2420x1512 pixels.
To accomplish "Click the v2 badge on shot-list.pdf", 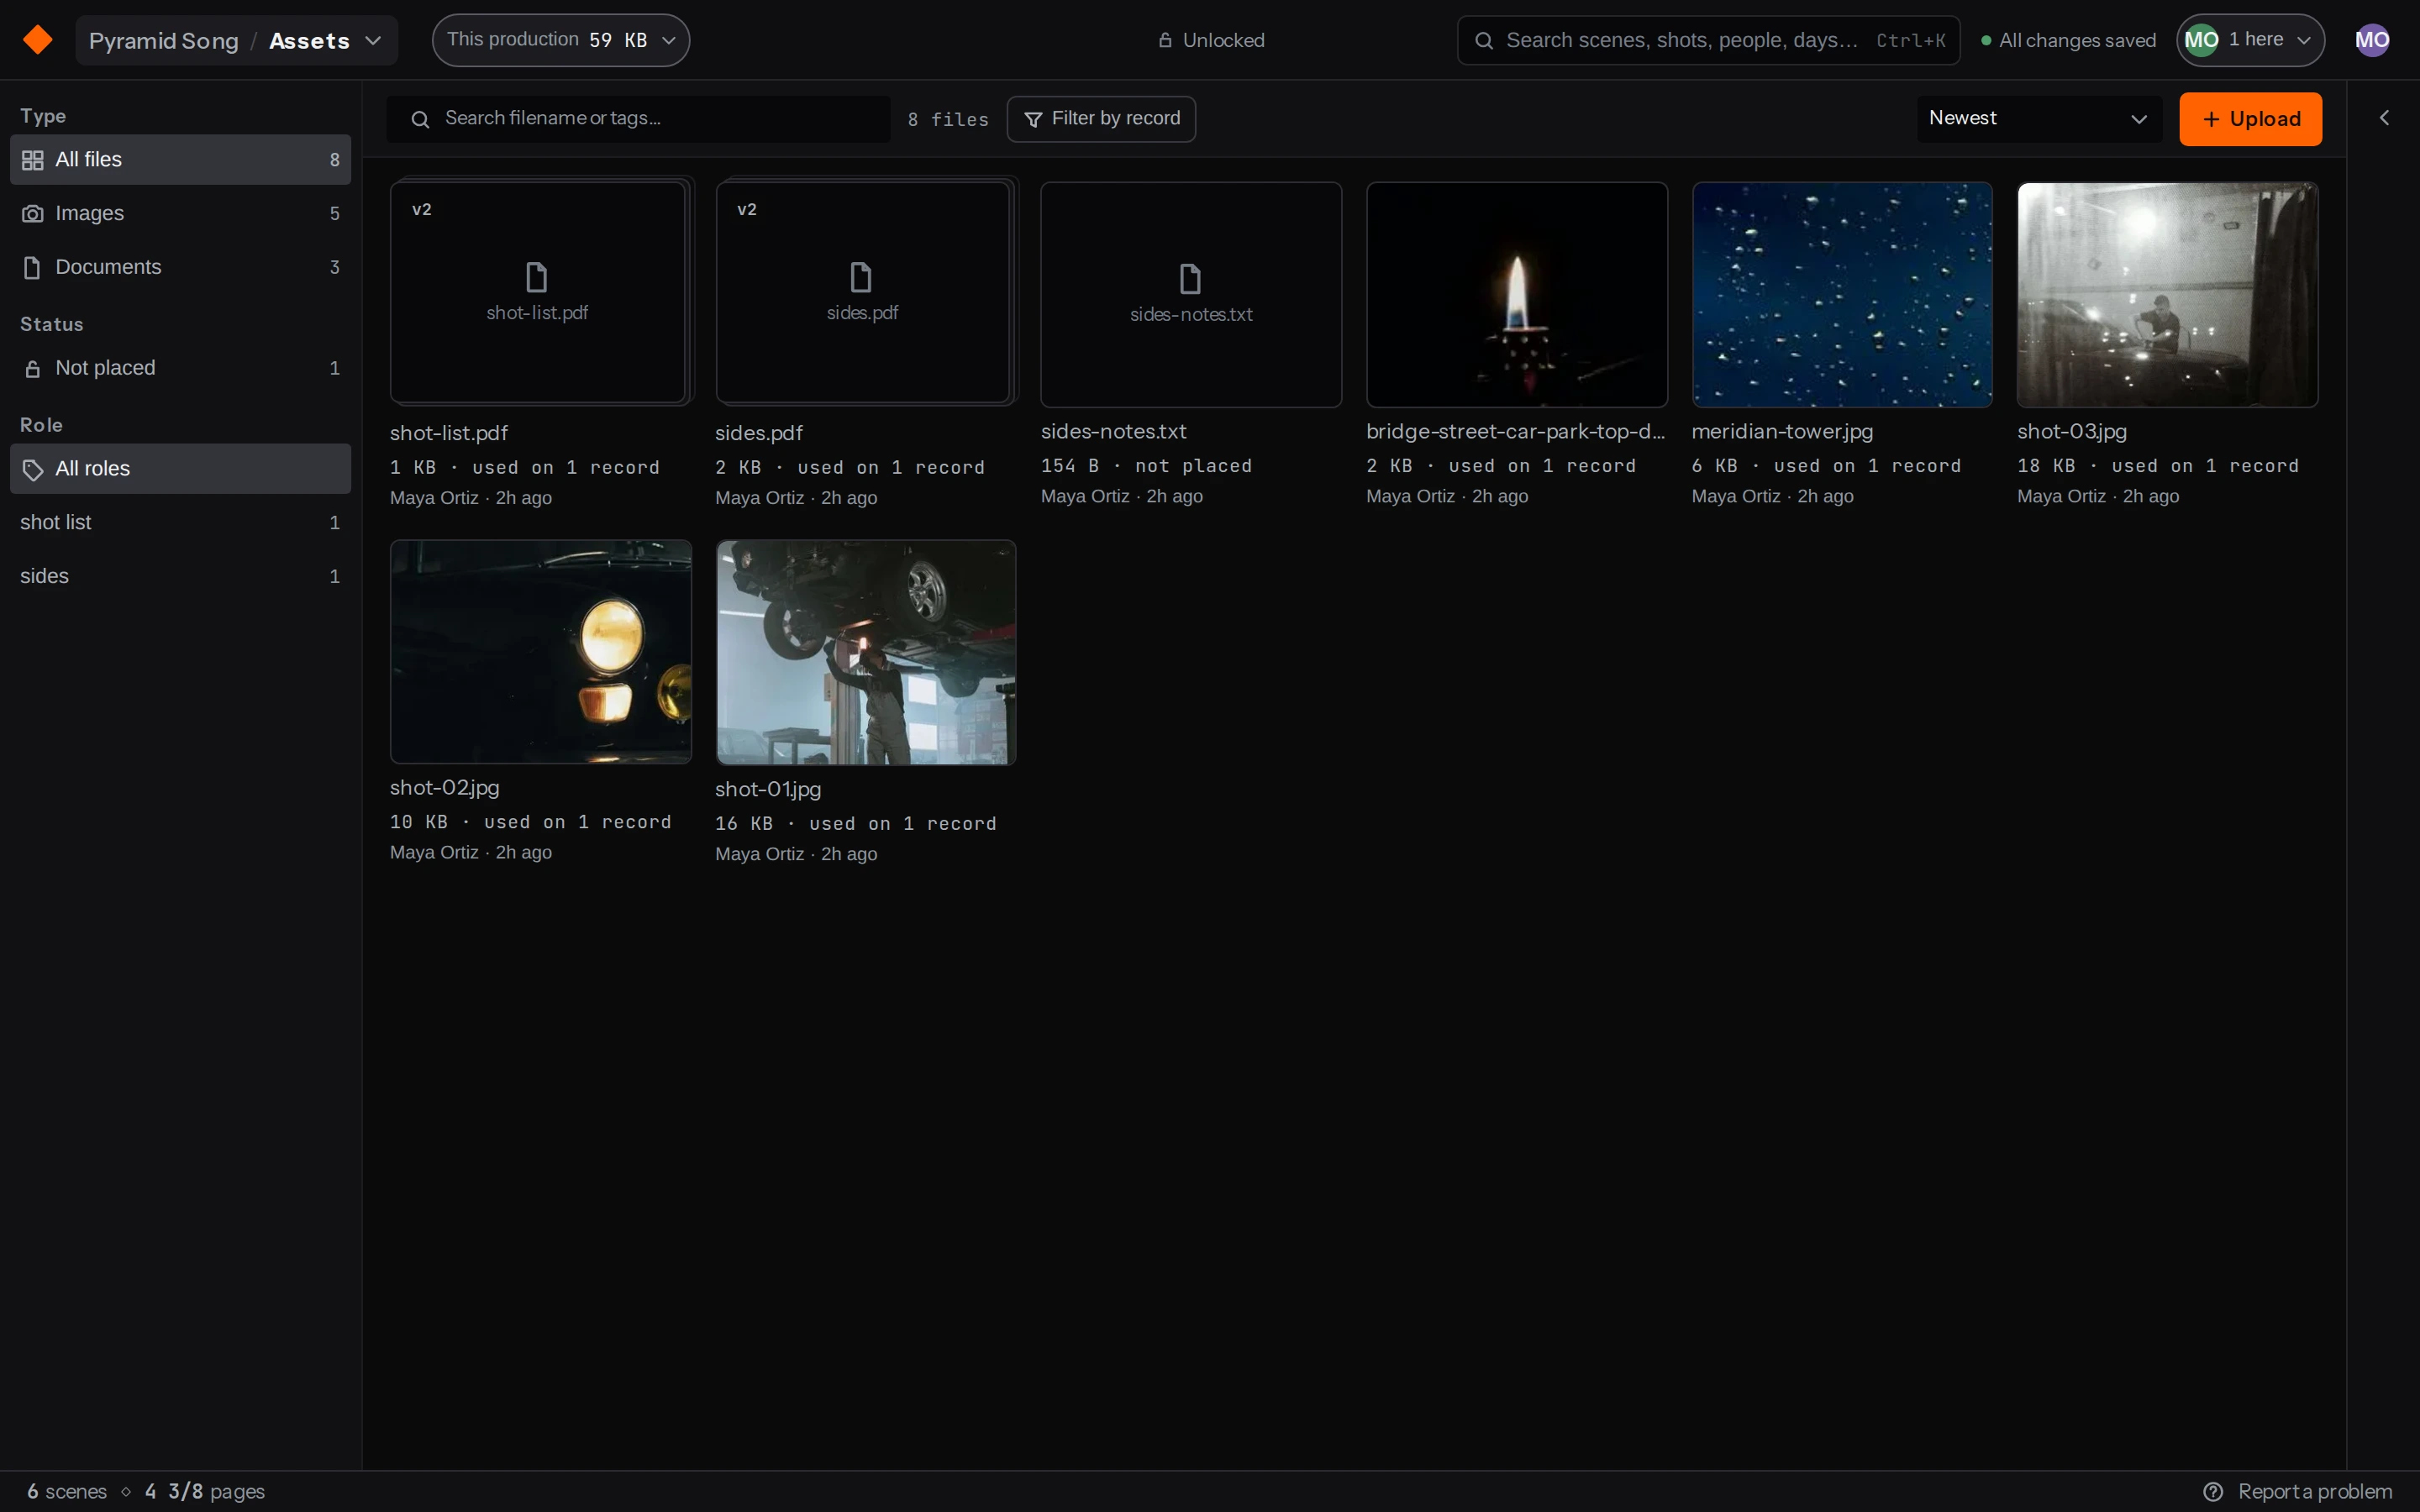I will coord(422,209).
